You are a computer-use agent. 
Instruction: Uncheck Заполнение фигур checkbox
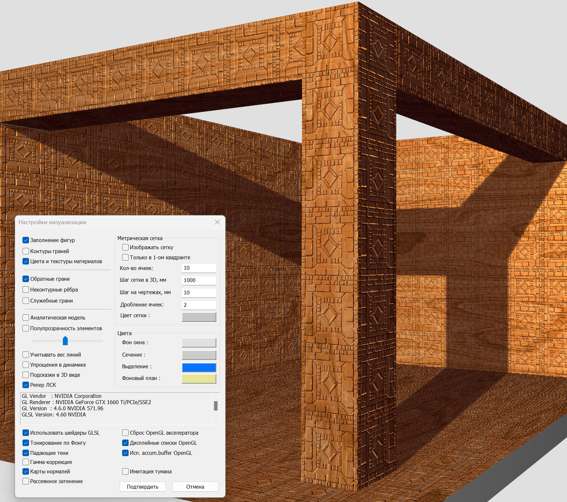26,240
